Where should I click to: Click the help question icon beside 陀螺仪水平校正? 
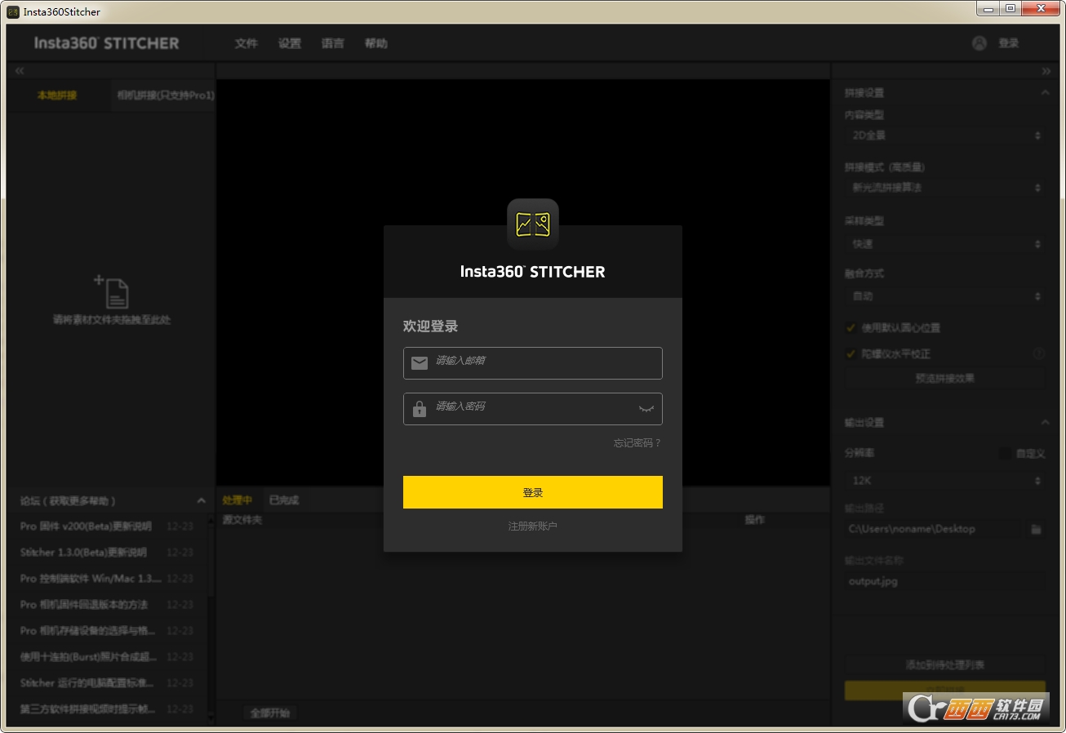(1039, 353)
